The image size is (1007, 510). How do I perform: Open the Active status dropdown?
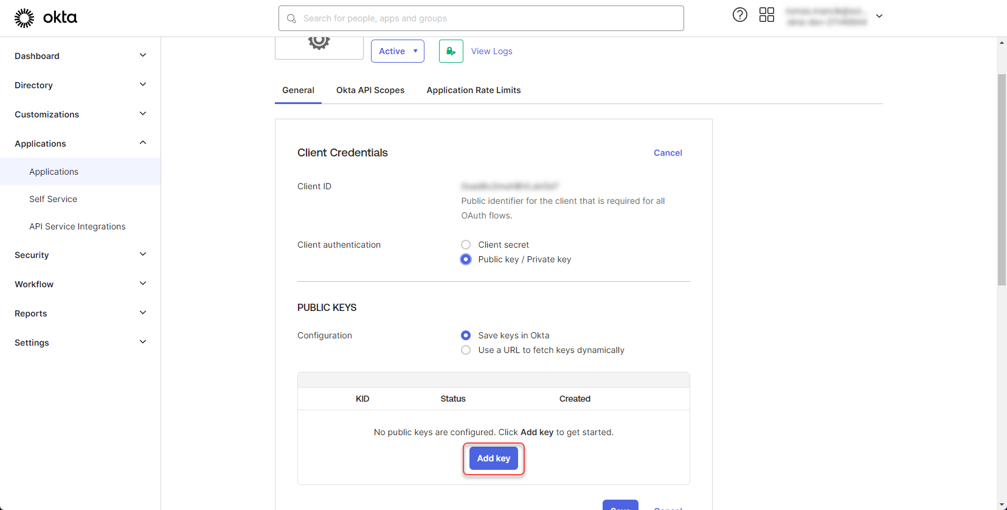pos(397,51)
